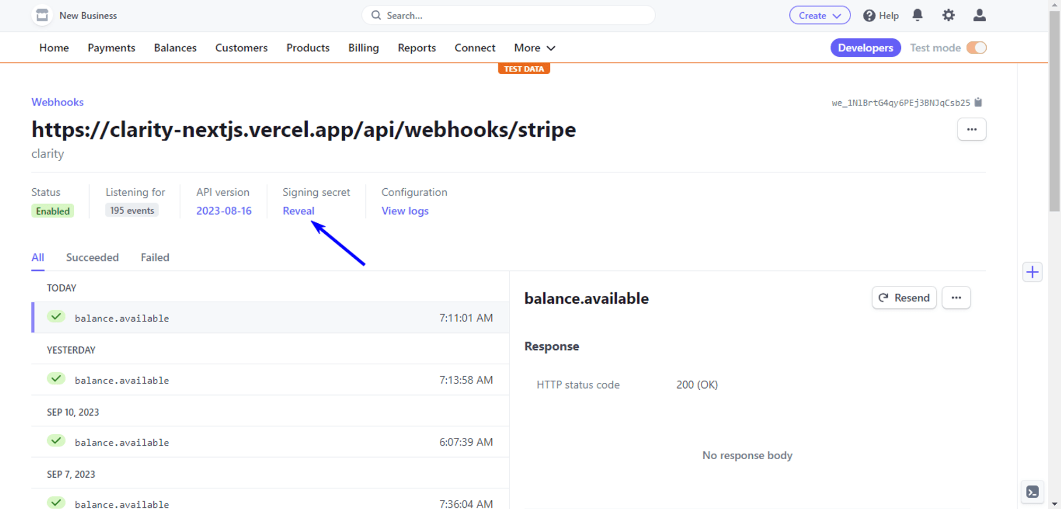Open the Stripe shell terminal icon
The image size is (1061, 509).
[x=1032, y=492]
